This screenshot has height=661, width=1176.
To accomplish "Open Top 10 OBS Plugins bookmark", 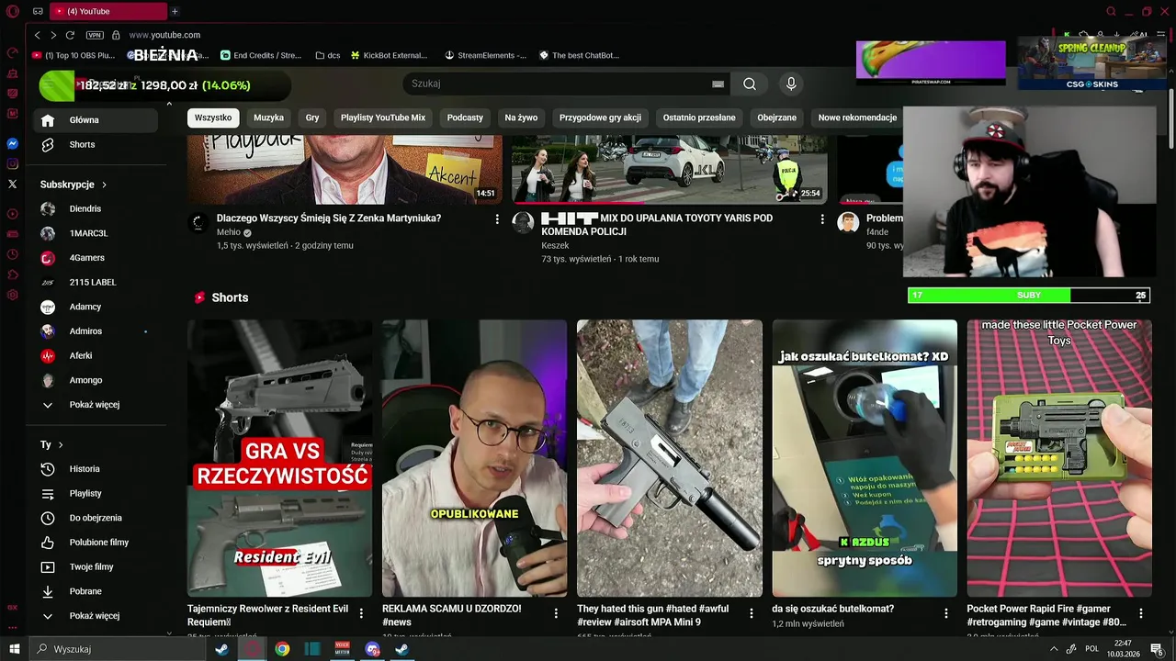I will point(73,55).
